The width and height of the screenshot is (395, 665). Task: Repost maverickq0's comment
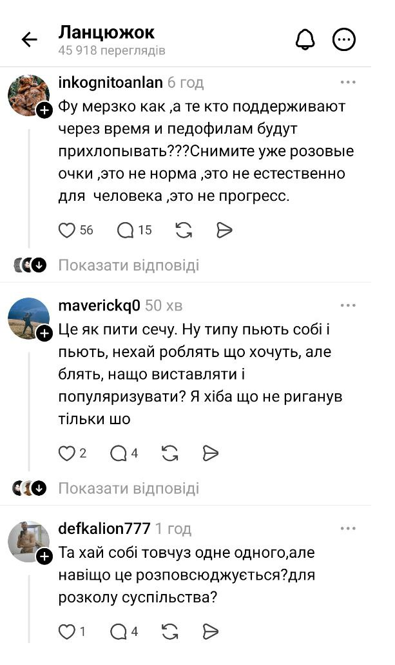(x=170, y=453)
